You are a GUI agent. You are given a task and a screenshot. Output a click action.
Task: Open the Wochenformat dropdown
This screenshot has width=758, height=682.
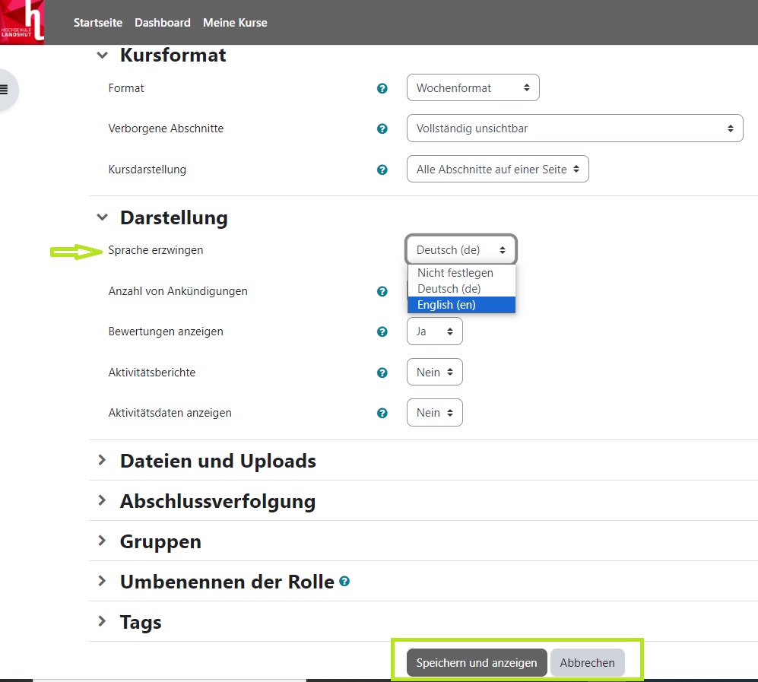[x=472, y=87]
